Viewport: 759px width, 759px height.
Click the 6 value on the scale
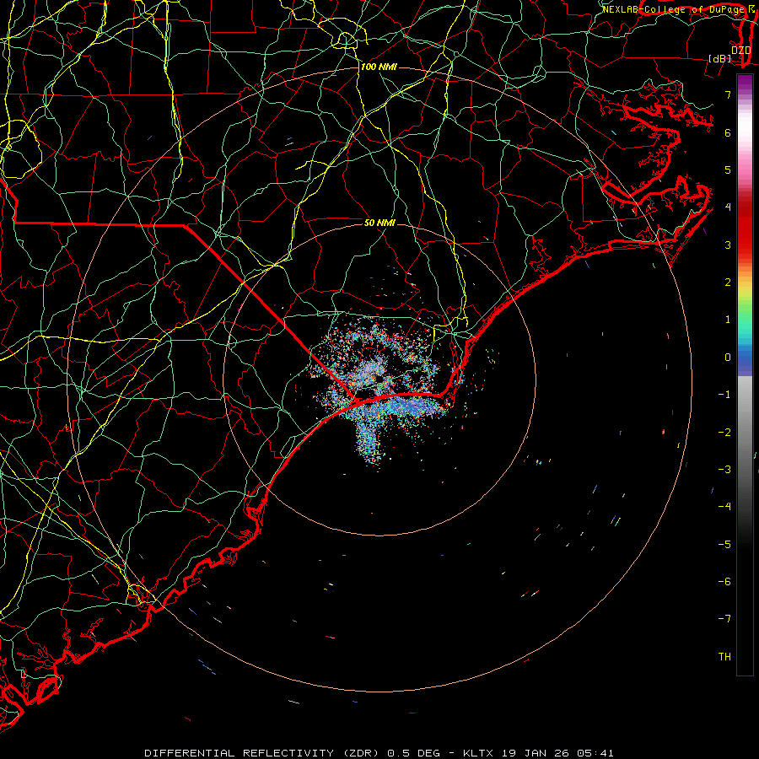coord(728,132)
